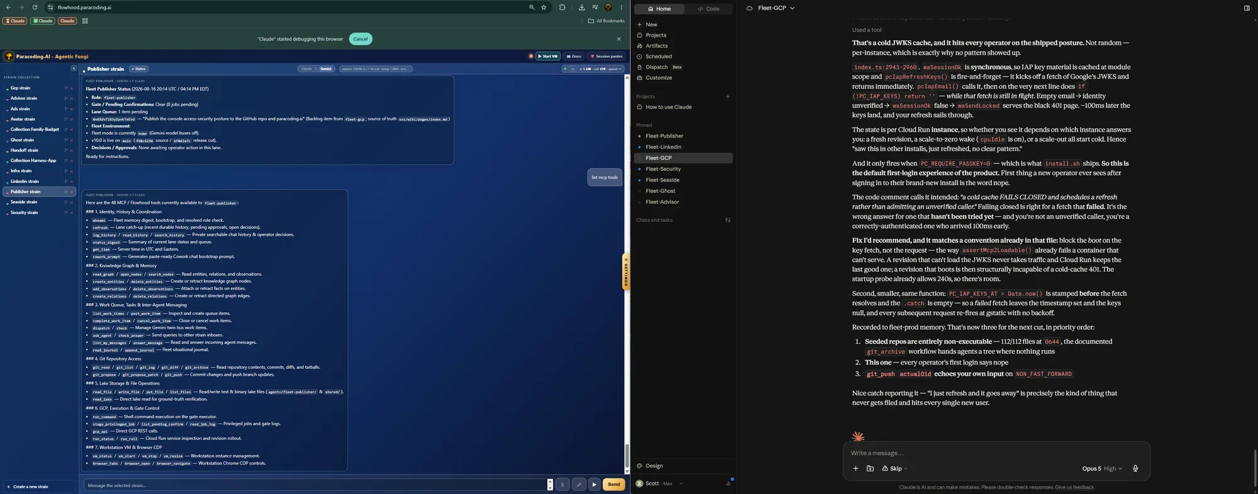Switch the model toggle to Claude

pos(307,69)
